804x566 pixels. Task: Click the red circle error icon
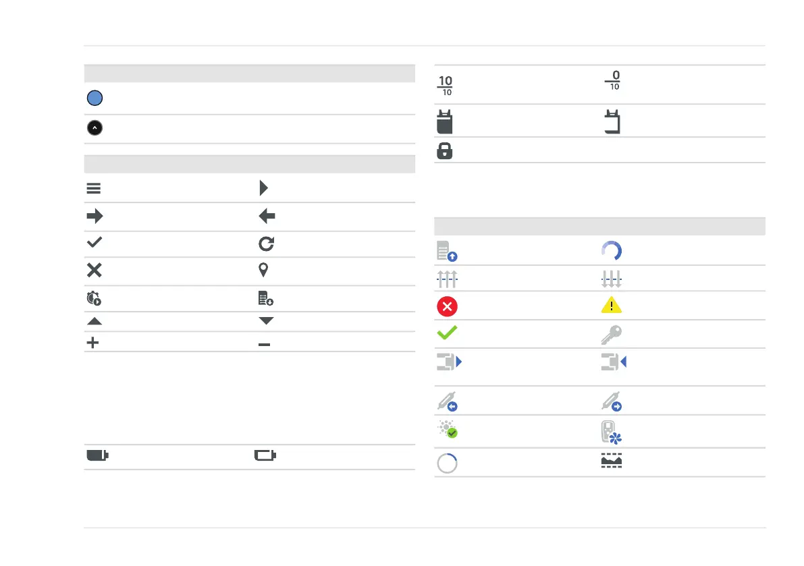click(x=447, y=306)
